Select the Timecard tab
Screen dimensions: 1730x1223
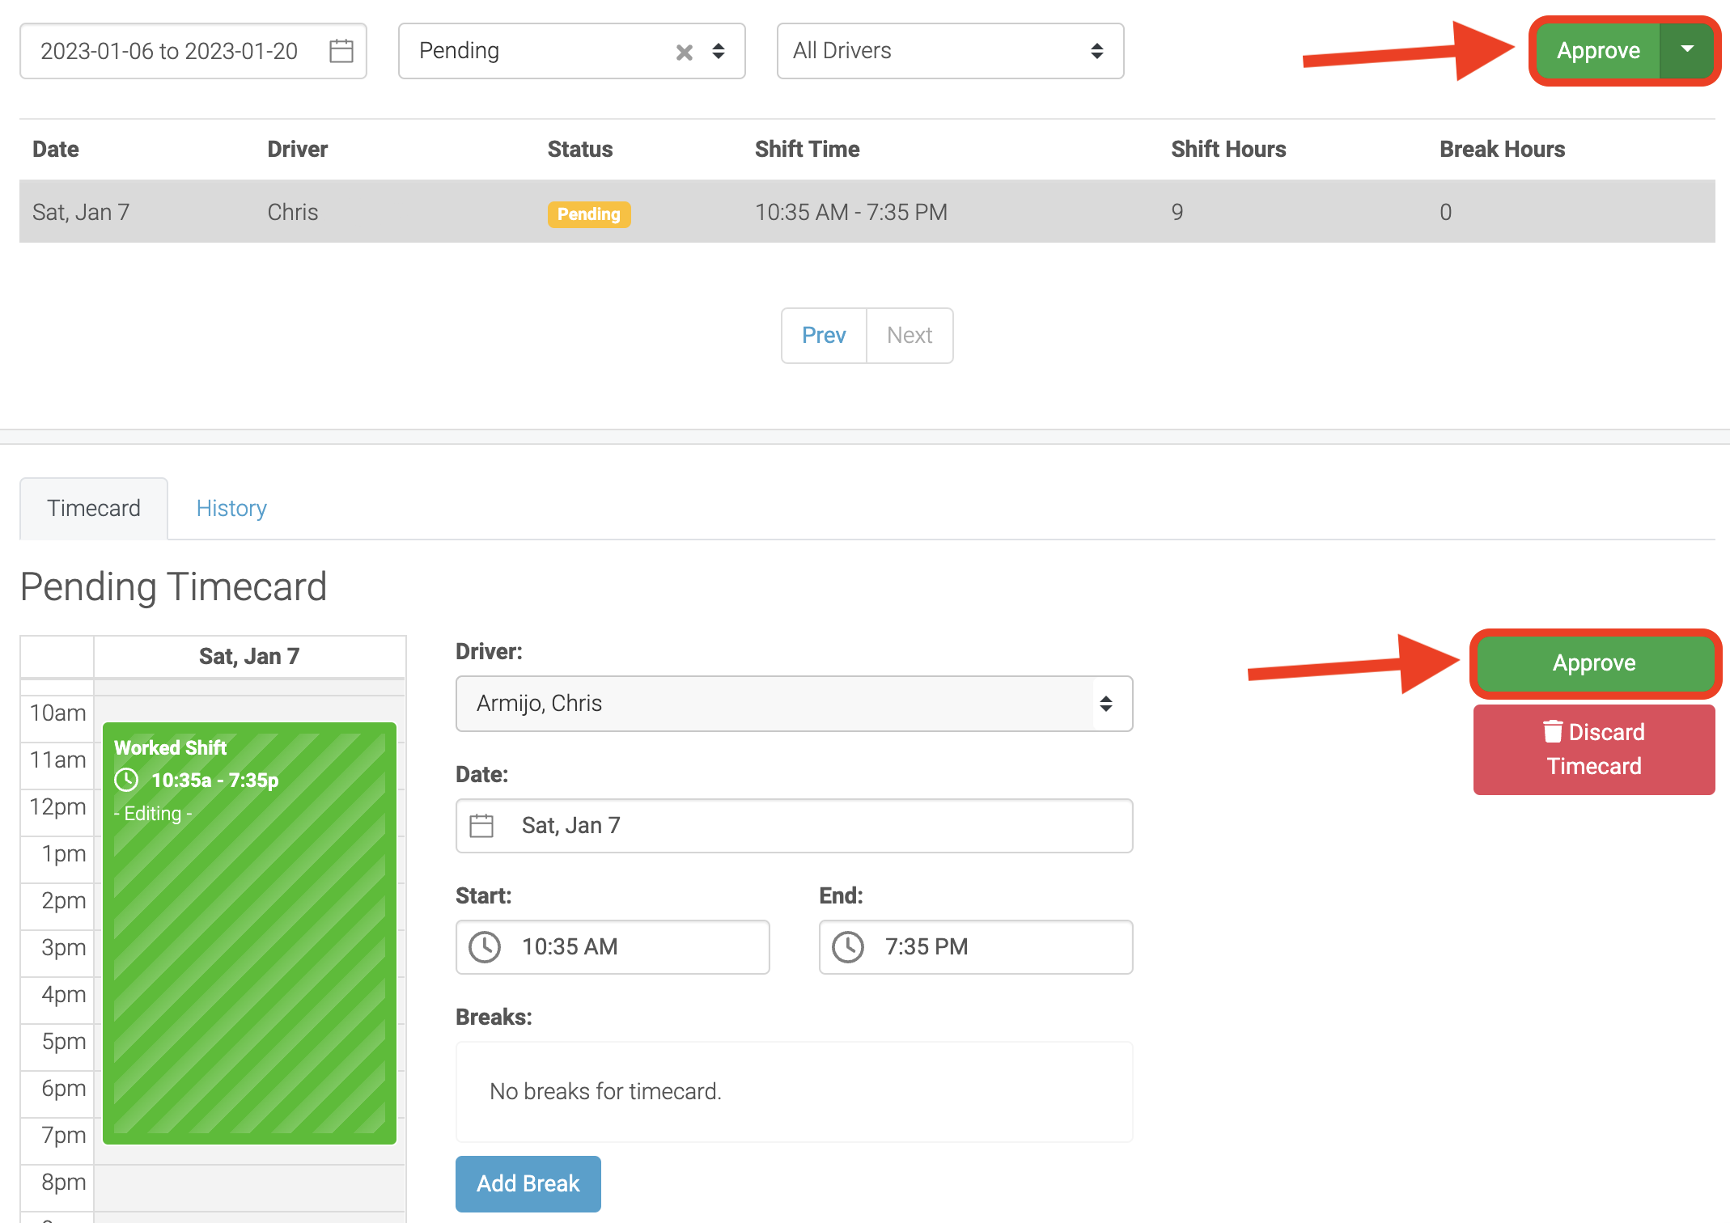coord(94,508)
